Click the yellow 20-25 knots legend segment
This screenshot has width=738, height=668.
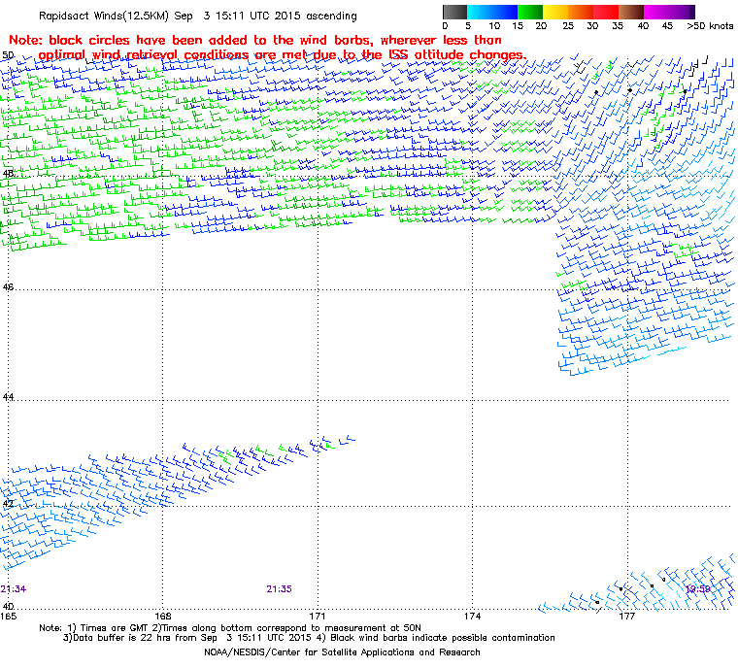555,12
